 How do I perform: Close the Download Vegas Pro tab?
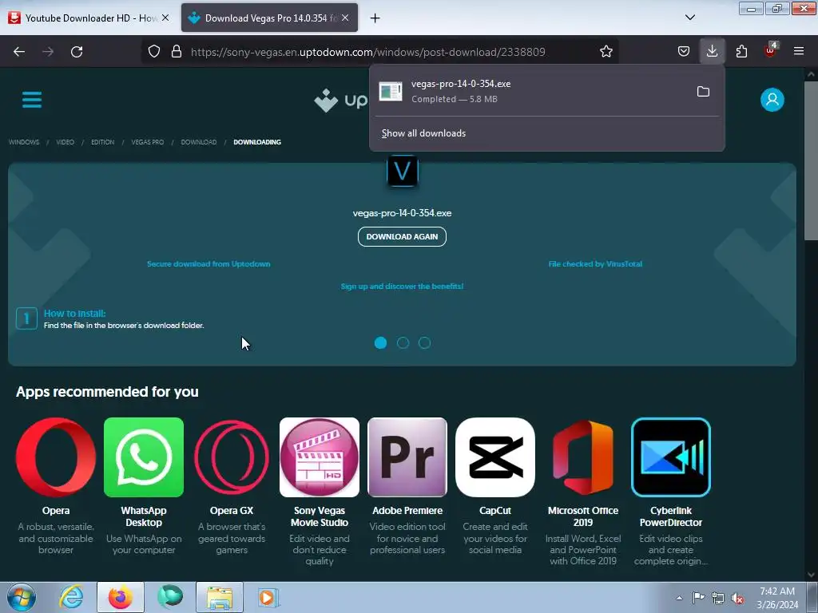[345, 18]
